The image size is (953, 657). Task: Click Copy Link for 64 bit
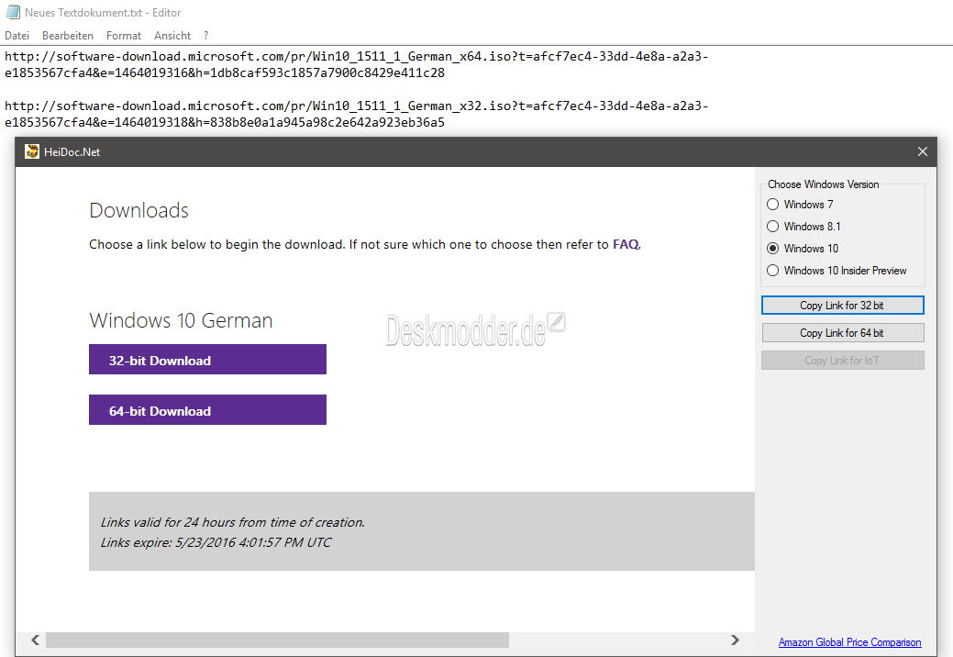842,333
